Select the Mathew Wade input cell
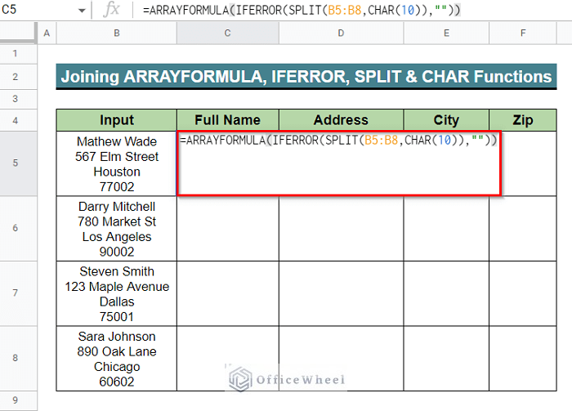 click(x=117, y=163)
